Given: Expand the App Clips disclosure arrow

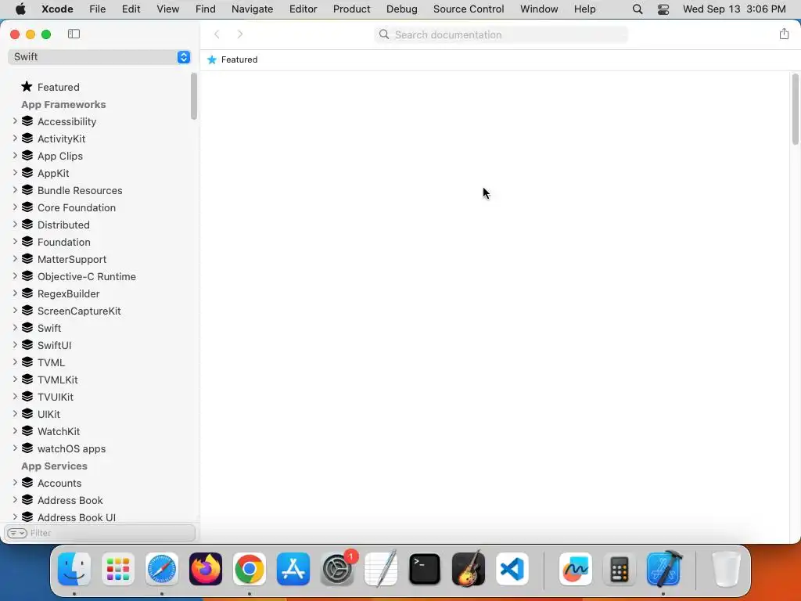Looking at the screenshot, I should [x=15, y=156].
